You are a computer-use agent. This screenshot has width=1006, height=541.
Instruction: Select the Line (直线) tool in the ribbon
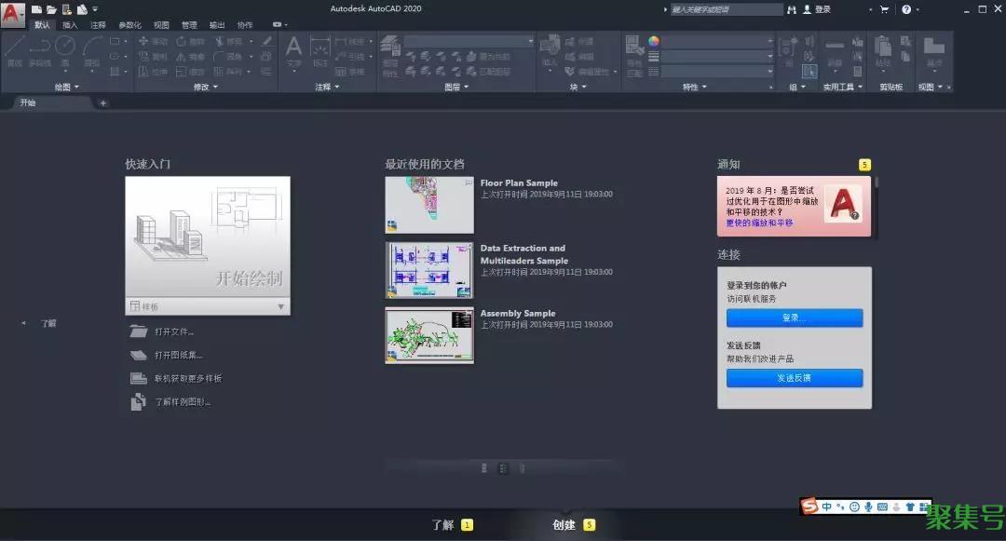(14, 49)
